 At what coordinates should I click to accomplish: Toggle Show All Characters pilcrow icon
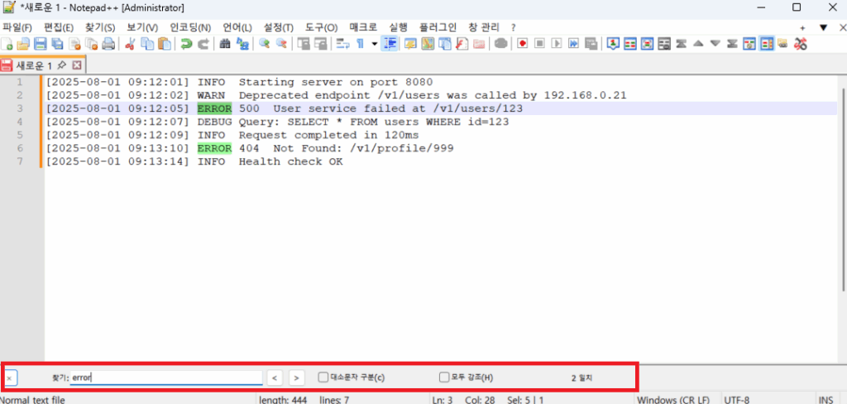coord(360,44)
